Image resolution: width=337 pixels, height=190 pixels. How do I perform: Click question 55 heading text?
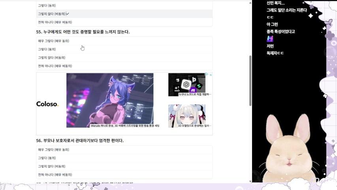tap(83, 32)
